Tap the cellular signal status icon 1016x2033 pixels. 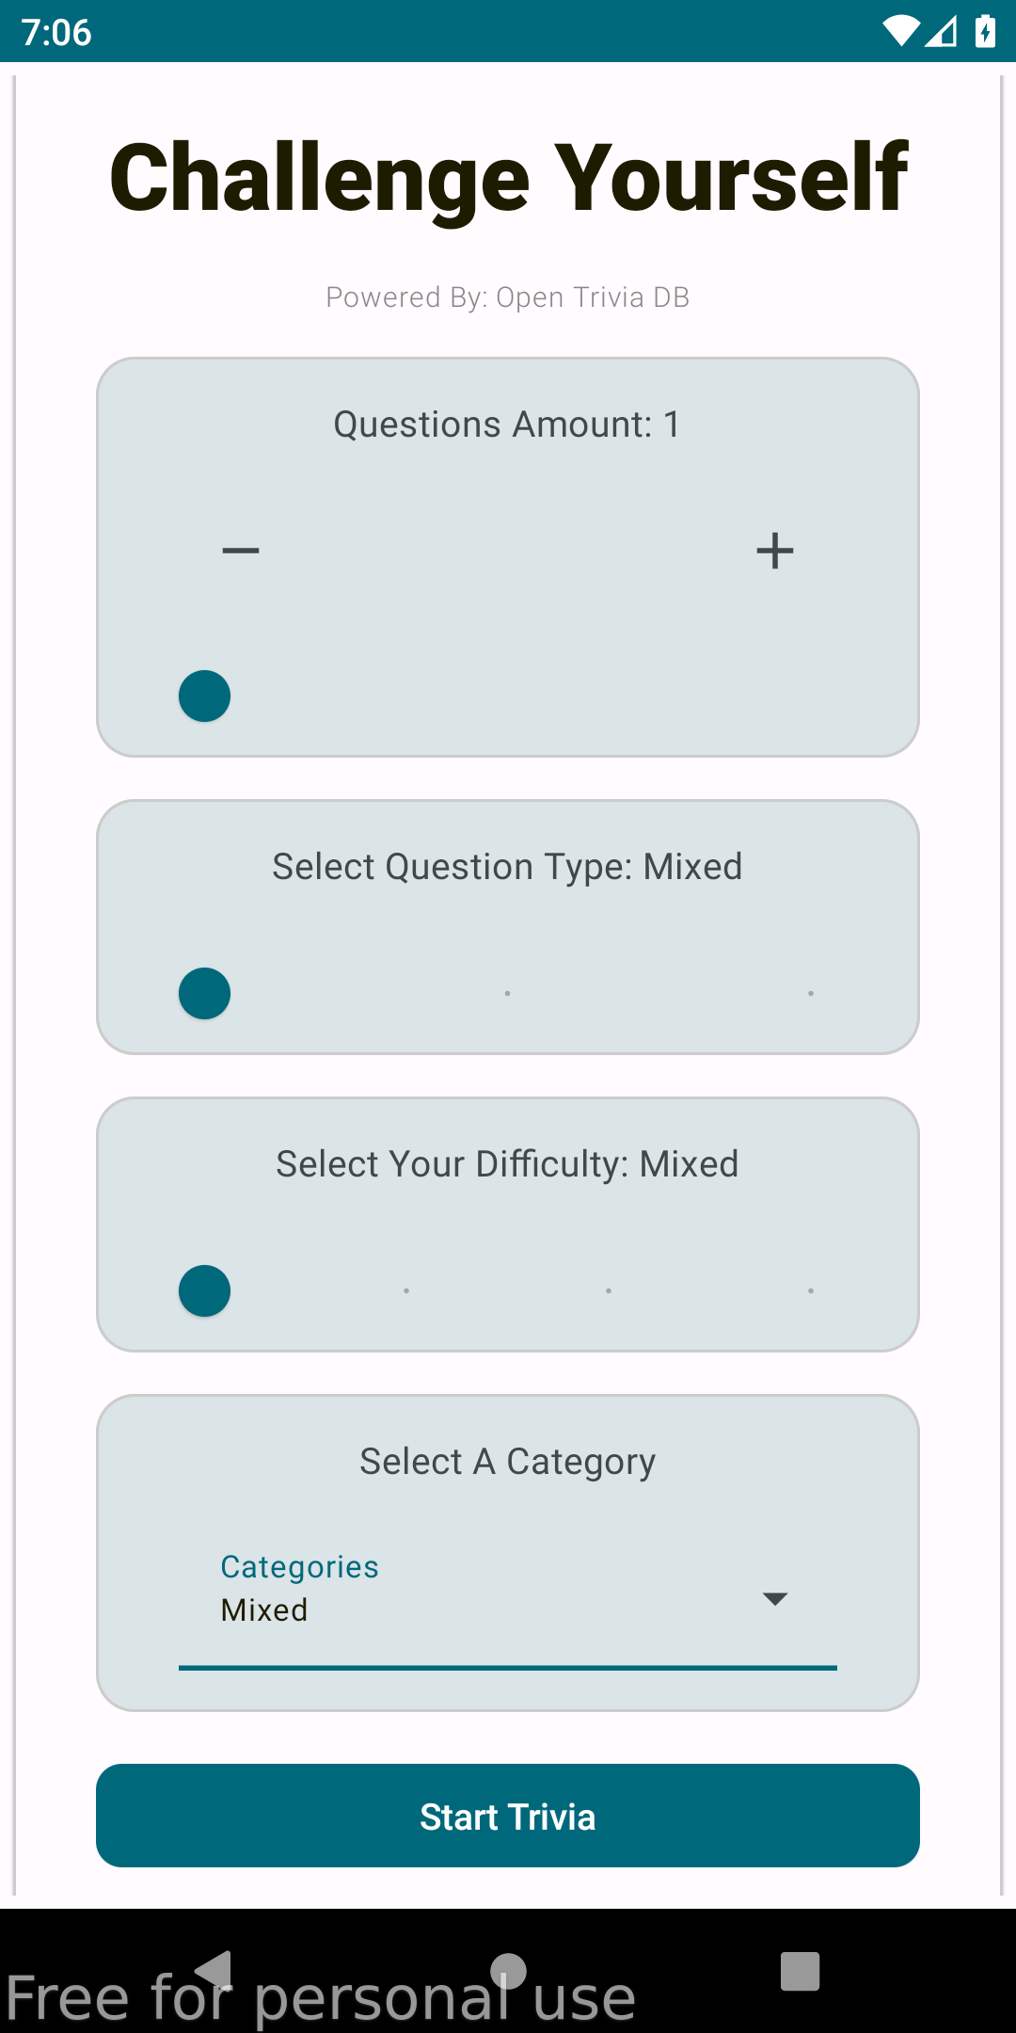click(942, 32)
